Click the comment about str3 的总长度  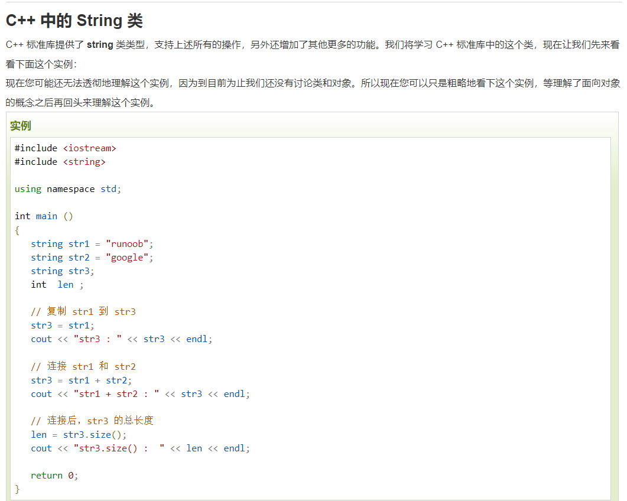click(x=92, y=421)
